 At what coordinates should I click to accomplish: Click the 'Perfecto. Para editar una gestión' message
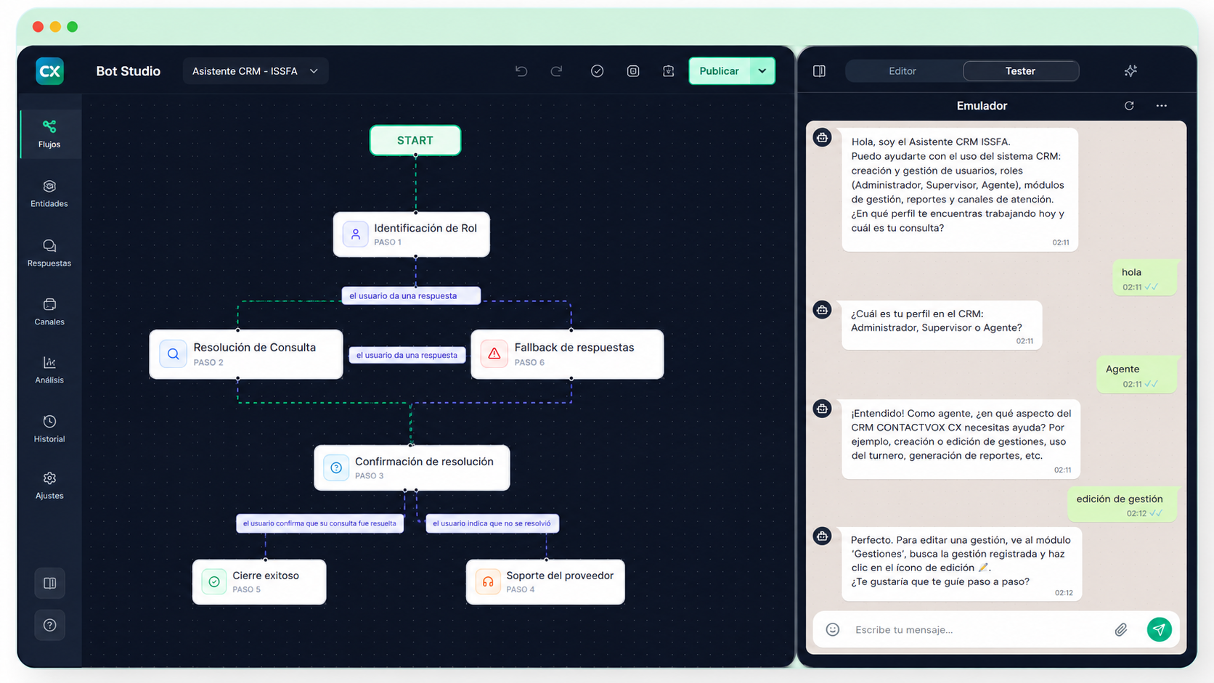pyautogui.click(x=962, y=564)
